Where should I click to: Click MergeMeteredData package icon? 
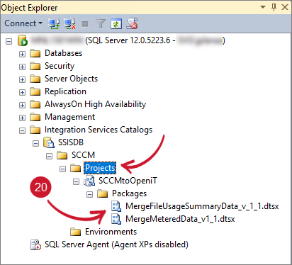coord(116,219)
